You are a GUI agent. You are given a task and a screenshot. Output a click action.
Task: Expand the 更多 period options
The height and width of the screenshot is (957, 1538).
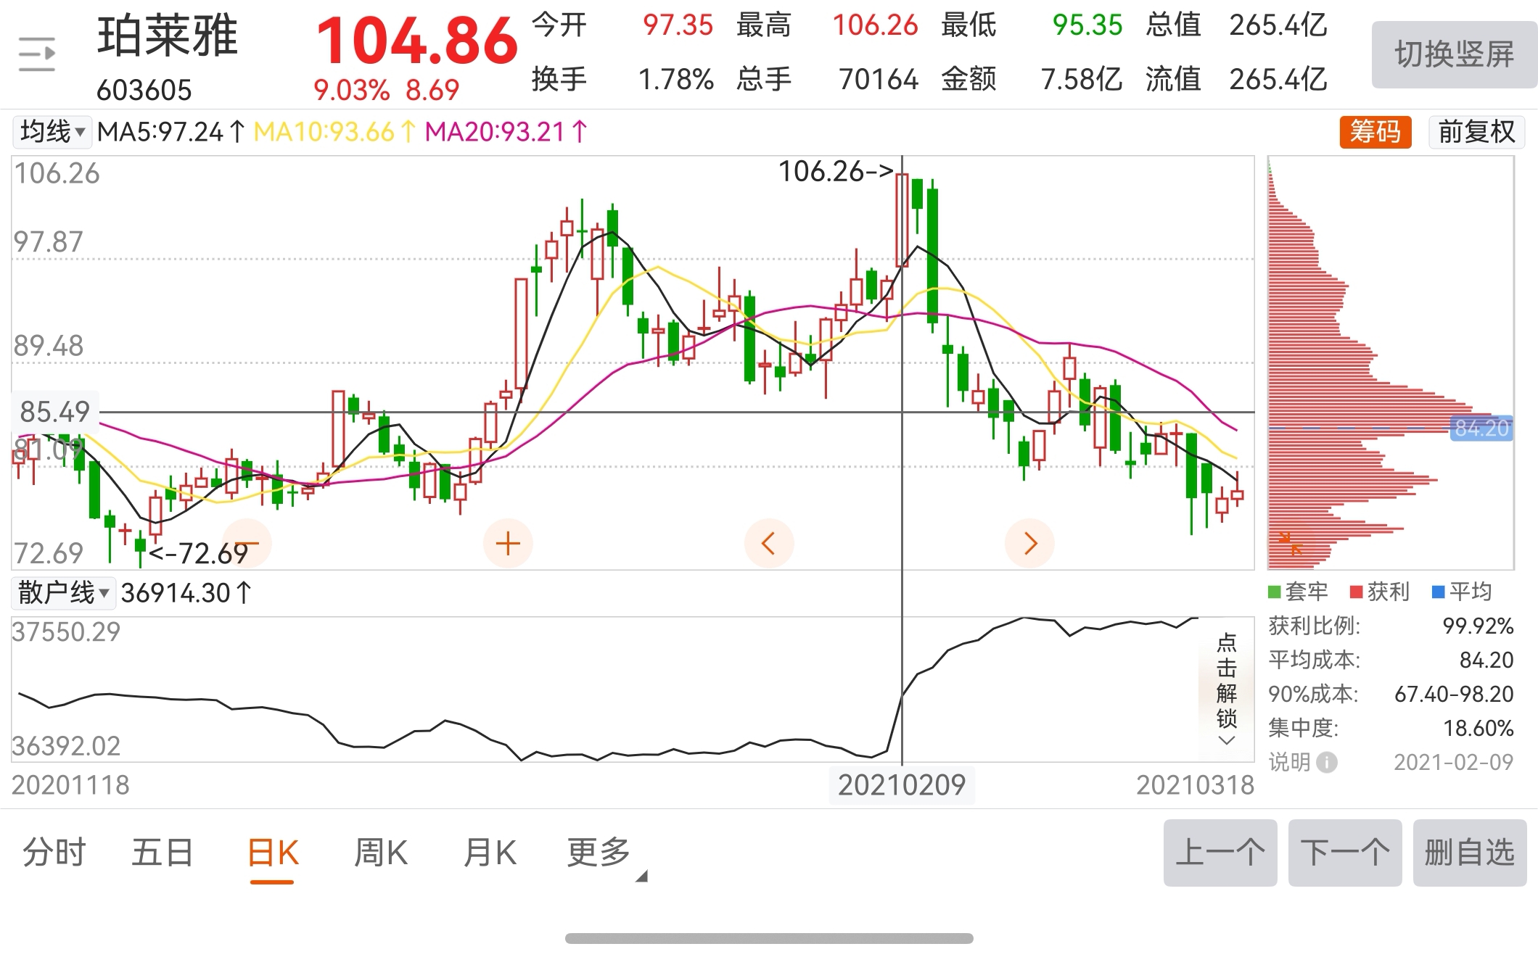click(599, 853)
